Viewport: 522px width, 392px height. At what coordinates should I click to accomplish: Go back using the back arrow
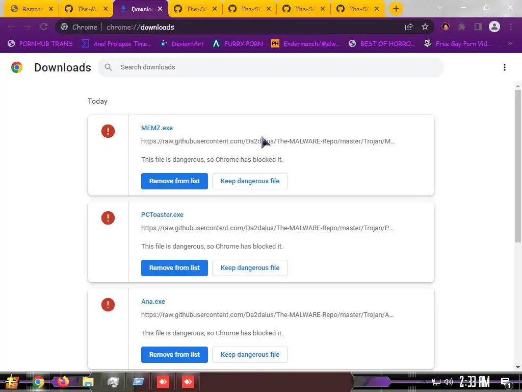[x=11, y=27]
